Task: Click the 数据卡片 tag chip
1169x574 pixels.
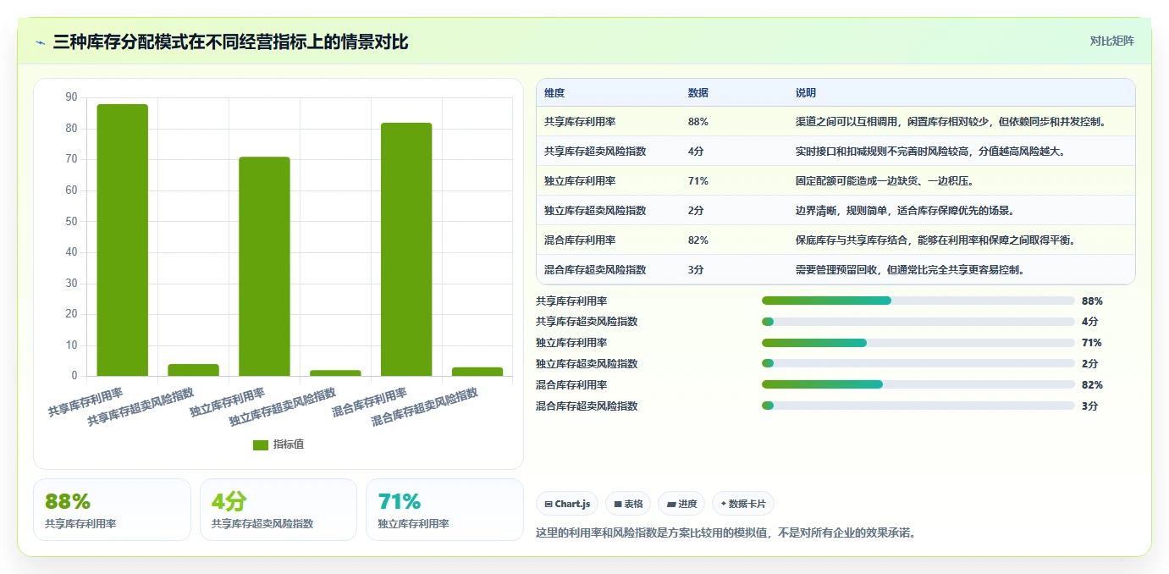Action: click(x=742, y=504)
